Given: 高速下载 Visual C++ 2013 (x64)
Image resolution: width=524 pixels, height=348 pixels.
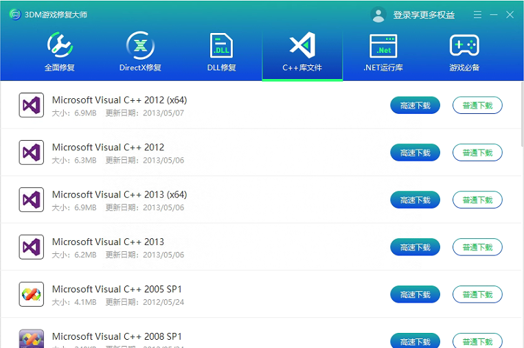Looking at the screenshot, I should (x=415, y=200).
